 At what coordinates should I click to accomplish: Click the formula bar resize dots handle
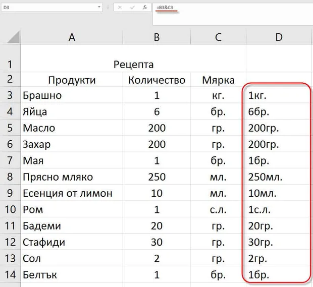108,8
